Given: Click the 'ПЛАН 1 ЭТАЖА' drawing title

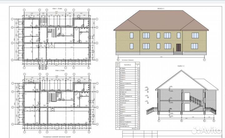Looking at the screenshot, I should coord(57,9).
